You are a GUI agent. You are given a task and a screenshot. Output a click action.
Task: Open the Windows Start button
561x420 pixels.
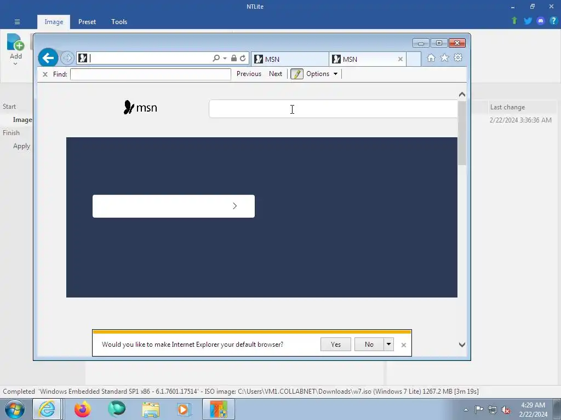15,409
